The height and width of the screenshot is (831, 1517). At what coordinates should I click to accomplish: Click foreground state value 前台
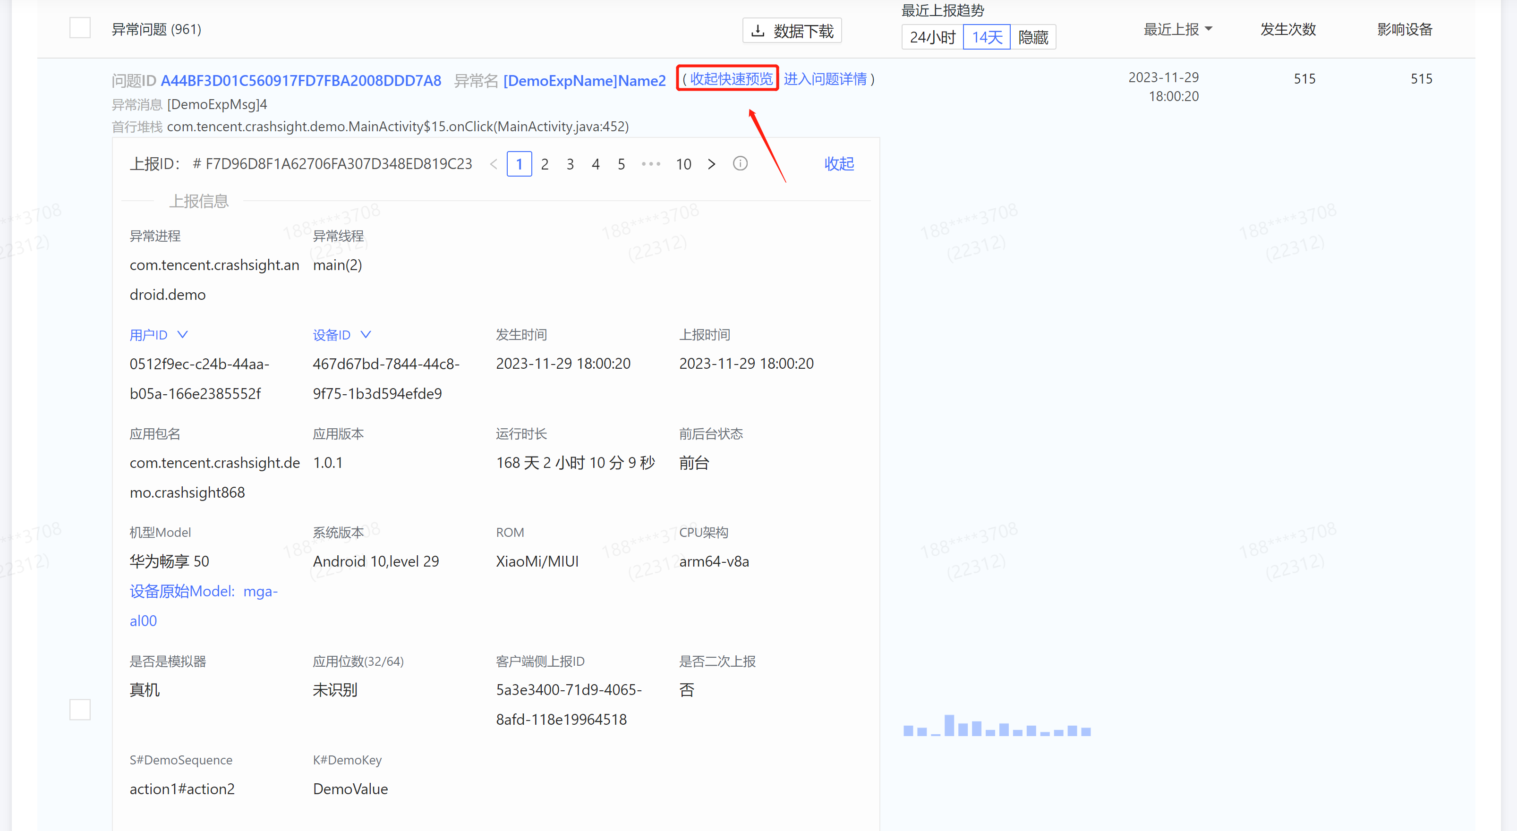click(x=694, y=463)
